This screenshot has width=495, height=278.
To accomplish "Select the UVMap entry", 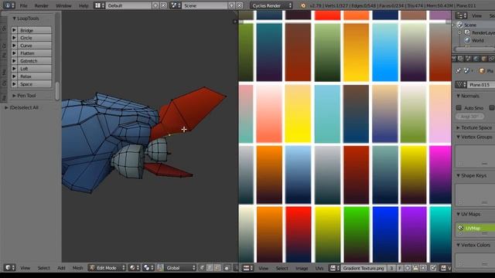I will pyautogui.click(x=476, y=228).
